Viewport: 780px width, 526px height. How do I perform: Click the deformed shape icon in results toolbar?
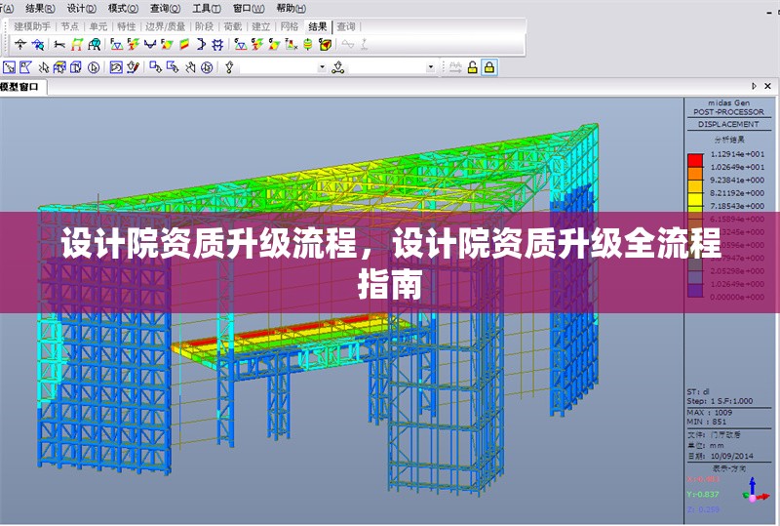click(116, 45)
